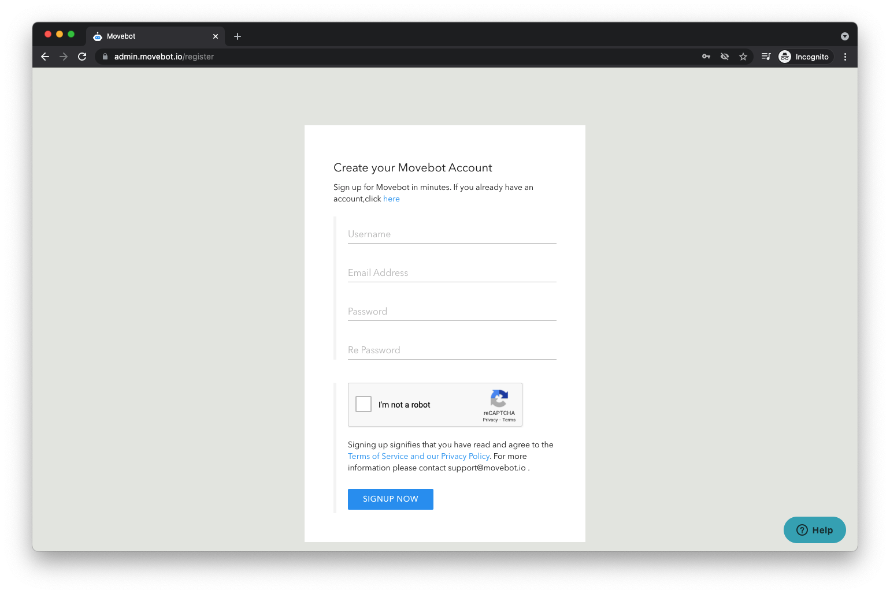890x594 pixels.
Task: Focus the Email Address field
Action: pyautogui.click(x=452, y=273)
